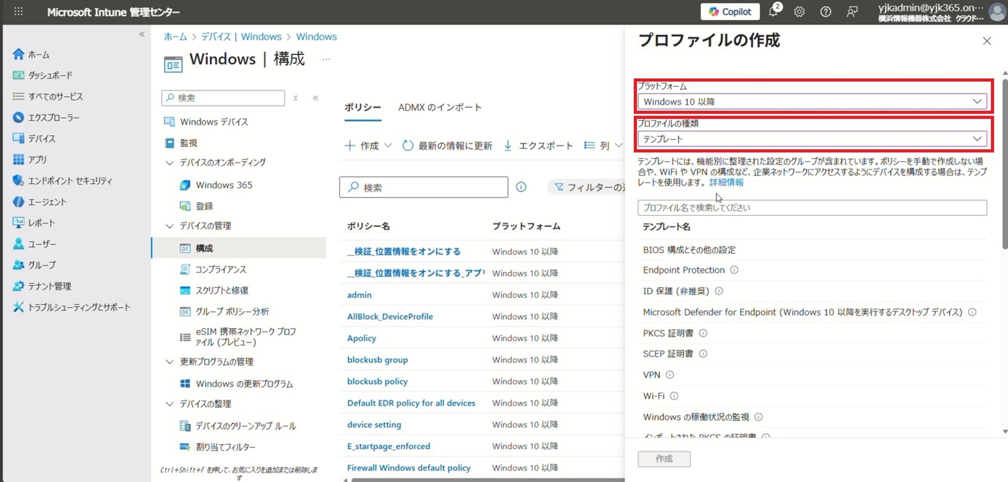The image size is (1008, 482).
Task: Click info icon next to policy search
Action: coord(521,187)
